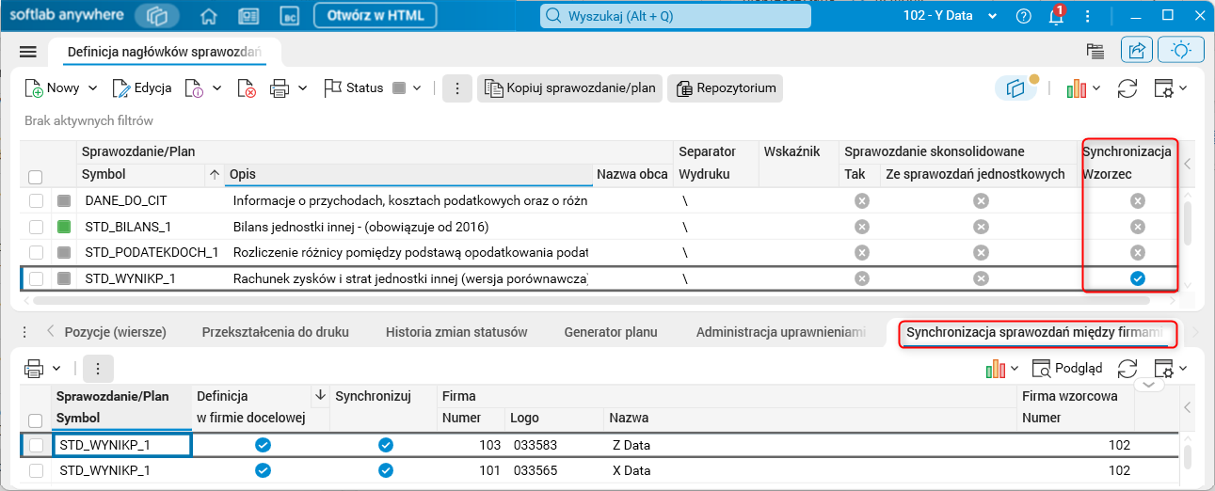Switch to Przekształcenia do druku tab
Image resolution: width=1215 pixels, height=491 pixels.
[x=276, y=332]
